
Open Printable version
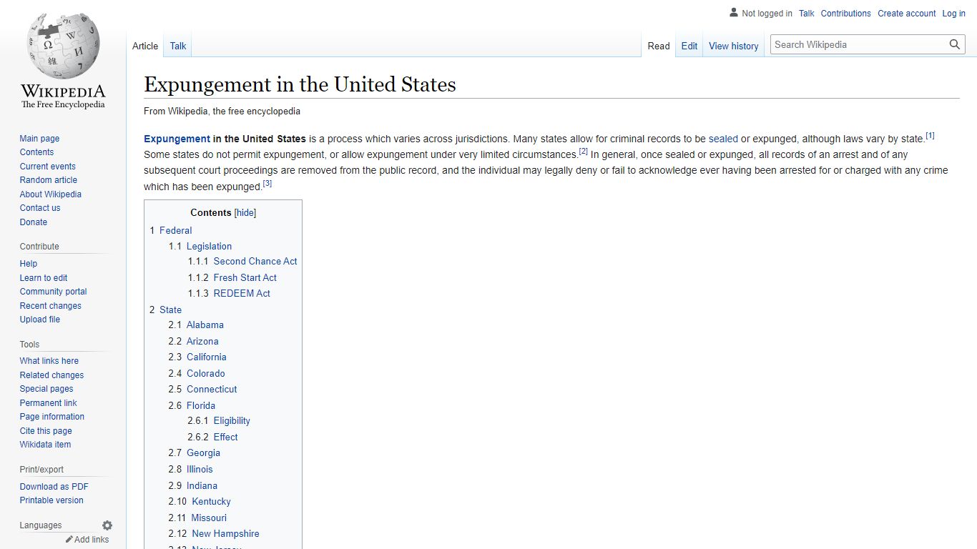point(51,500)
